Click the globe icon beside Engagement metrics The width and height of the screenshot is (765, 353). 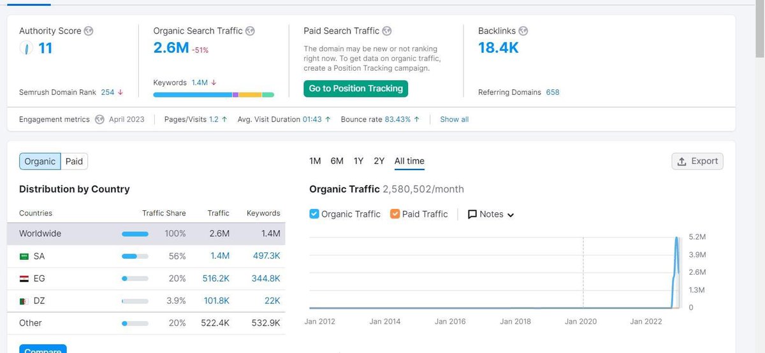tap(99, 119)
